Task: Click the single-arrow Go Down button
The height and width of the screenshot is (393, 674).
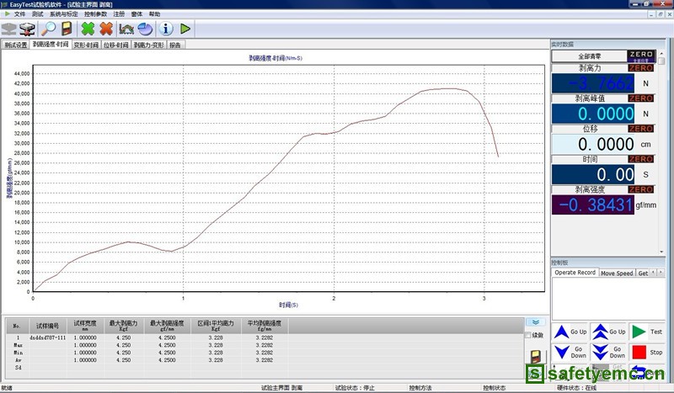Action: pos(570,353)
